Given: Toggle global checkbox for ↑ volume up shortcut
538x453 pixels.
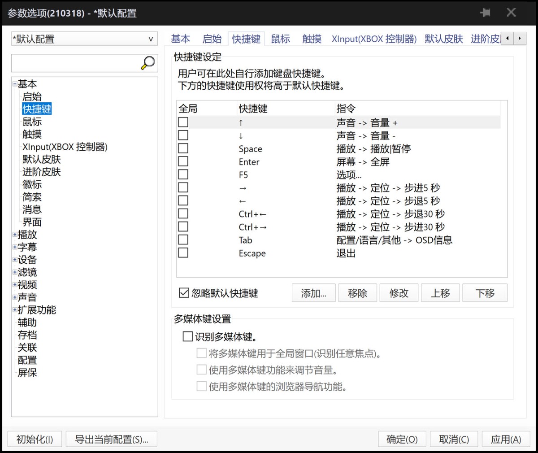Looking at the screenshot, I should (183, 122).
